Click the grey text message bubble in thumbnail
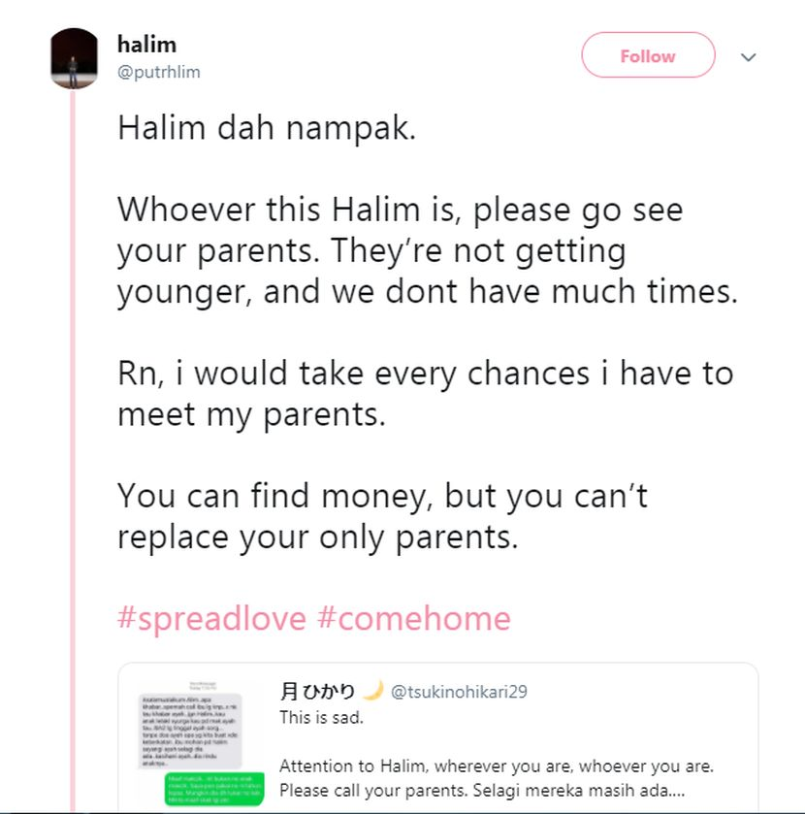This screenshot has height=814, width=805. (190, 731)
